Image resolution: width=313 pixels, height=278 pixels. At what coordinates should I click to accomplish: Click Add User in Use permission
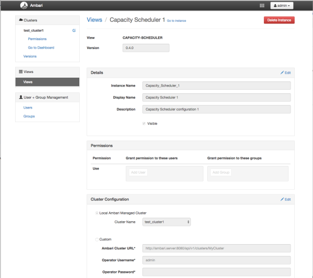click(x=138, y=173)
